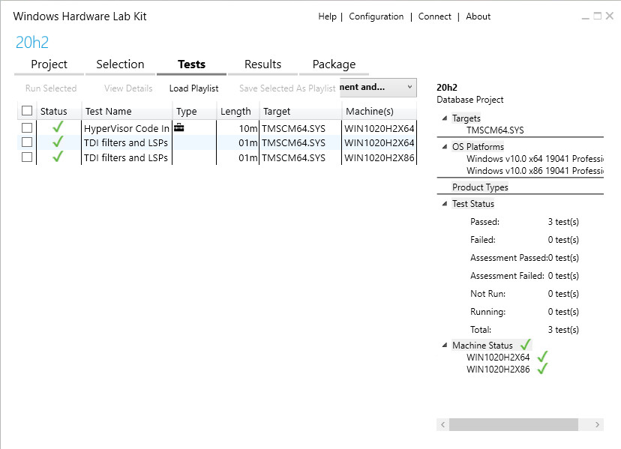Collapse the Targets section
The height and width of the screenshot is (449, 621).
(x=444, y=118)
